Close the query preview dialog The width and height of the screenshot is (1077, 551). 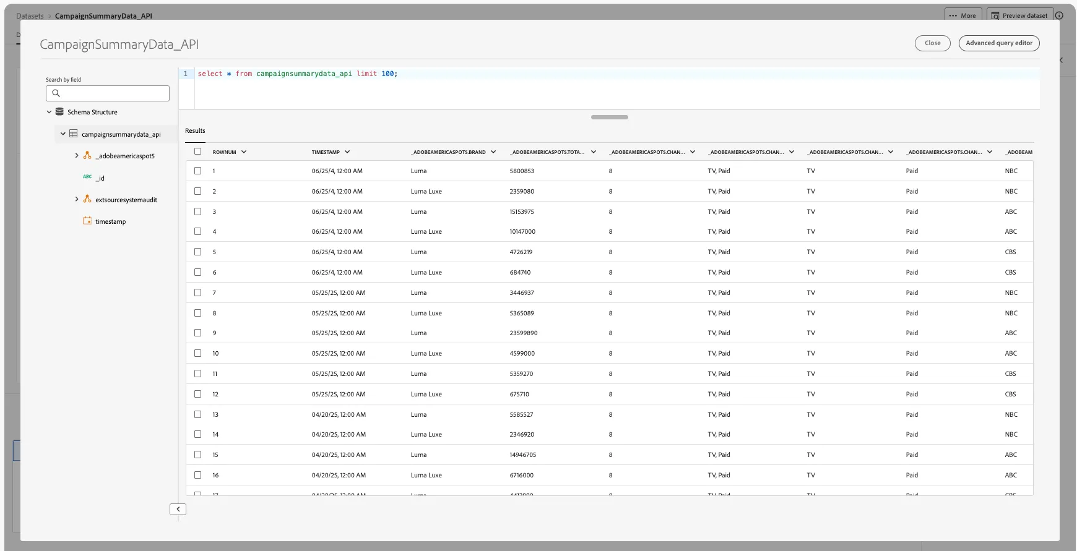[932, 43]
